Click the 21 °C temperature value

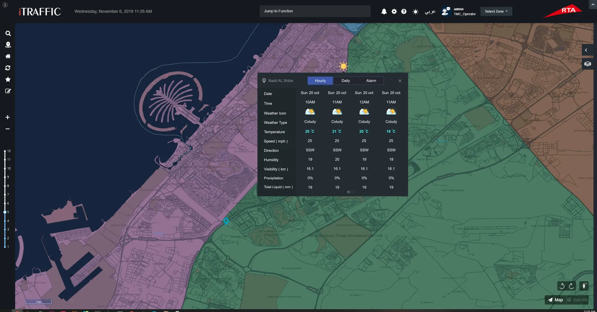tap(337, 131)
